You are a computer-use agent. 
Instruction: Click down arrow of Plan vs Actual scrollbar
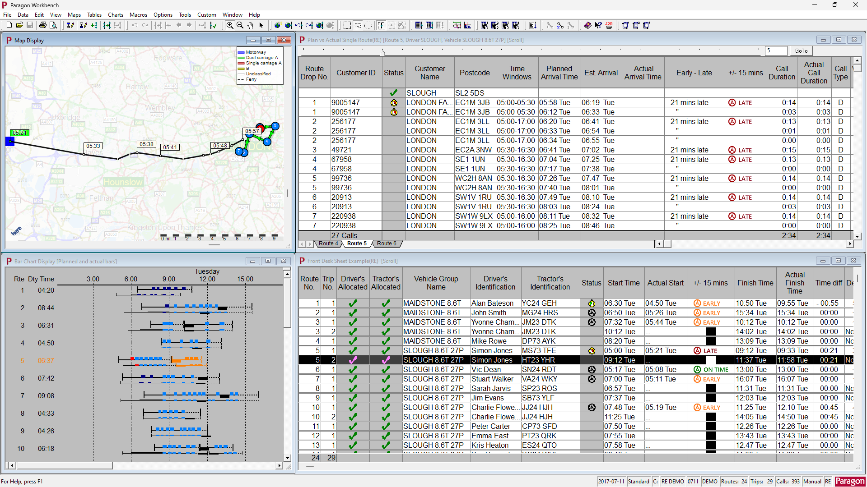click(857, 236)
